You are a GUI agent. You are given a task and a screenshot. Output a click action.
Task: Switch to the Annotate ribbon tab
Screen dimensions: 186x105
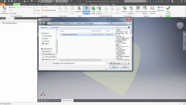click(x=47, y=4)
